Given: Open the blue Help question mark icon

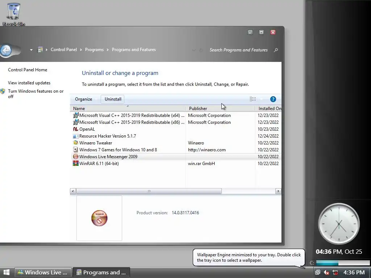Looking at the screenshot, I should [273, 99].
